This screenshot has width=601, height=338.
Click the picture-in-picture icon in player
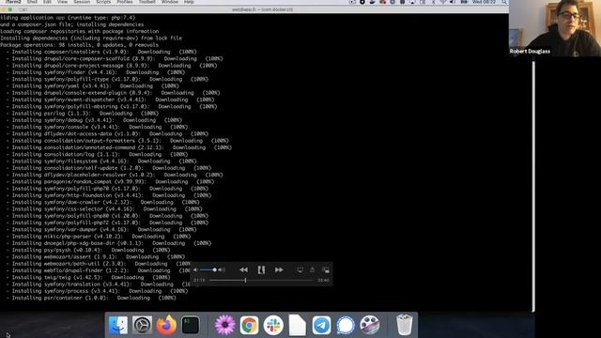[x=326, y=269]
